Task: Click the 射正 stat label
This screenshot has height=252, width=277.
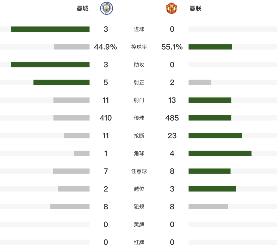Action: click(x=139, y=82)
